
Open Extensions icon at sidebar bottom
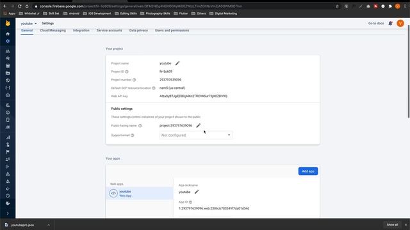pos(8,203)
